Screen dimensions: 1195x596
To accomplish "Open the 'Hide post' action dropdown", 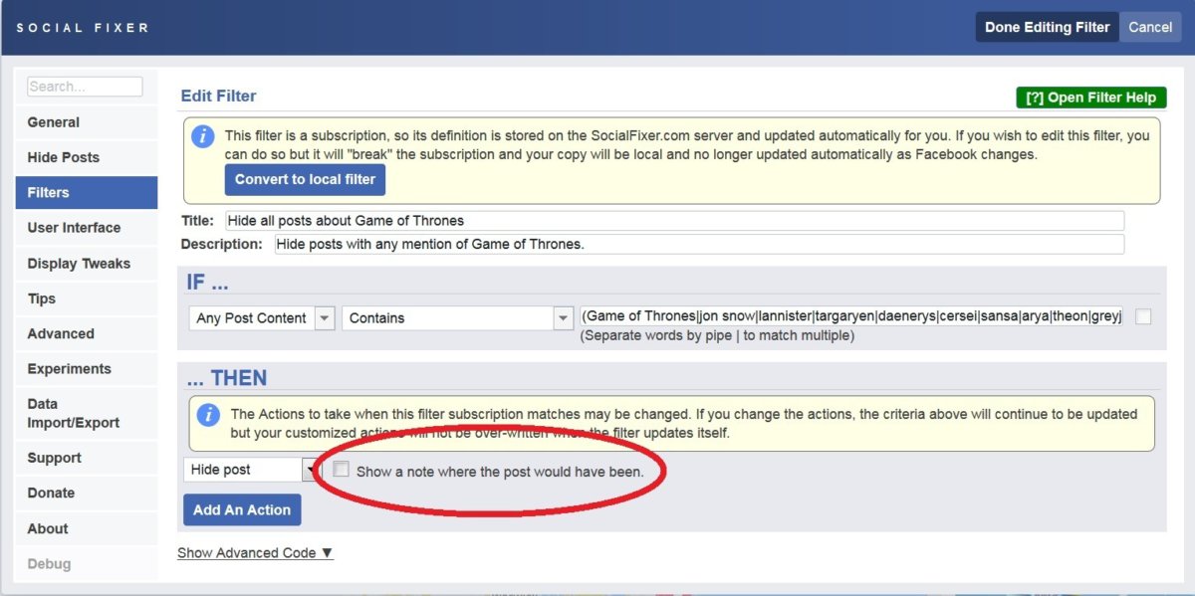I will coord(311,470).
